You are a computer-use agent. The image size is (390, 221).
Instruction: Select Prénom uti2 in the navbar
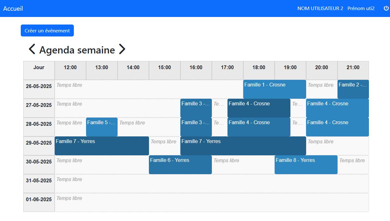361,8
